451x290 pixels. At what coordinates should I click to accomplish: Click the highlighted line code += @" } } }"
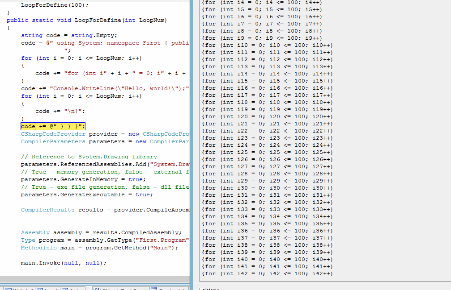click(53, 126)
